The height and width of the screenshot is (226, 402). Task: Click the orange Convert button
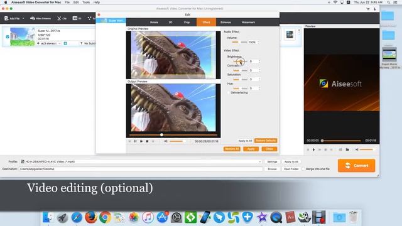[356, 166]
